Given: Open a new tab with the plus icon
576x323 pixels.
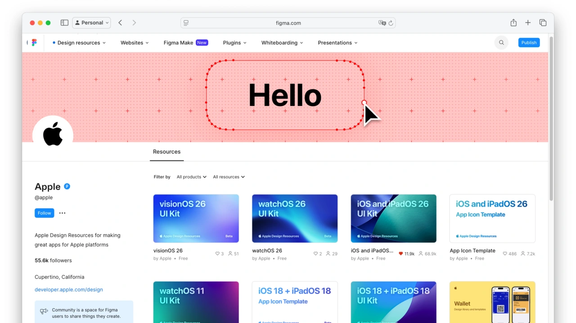Looking at the screenshot, I should (528, 22).
